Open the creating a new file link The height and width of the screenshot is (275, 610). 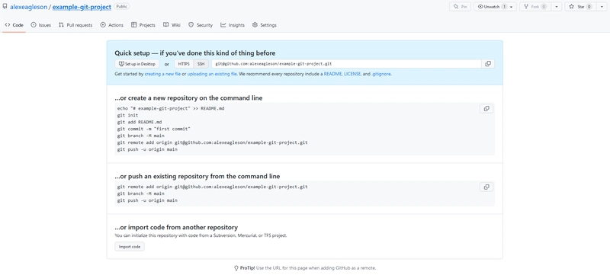[162, 73]
